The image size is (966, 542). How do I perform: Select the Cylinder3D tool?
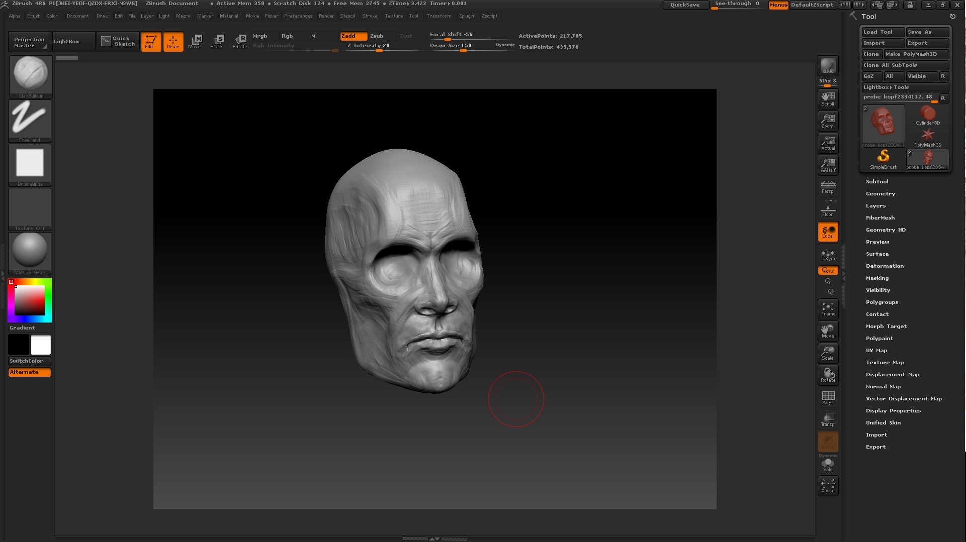pos(927,116)
